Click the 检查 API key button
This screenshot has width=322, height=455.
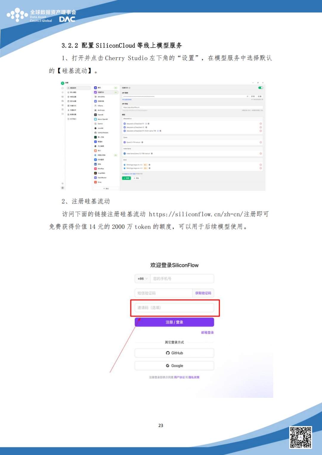(260, 96)
